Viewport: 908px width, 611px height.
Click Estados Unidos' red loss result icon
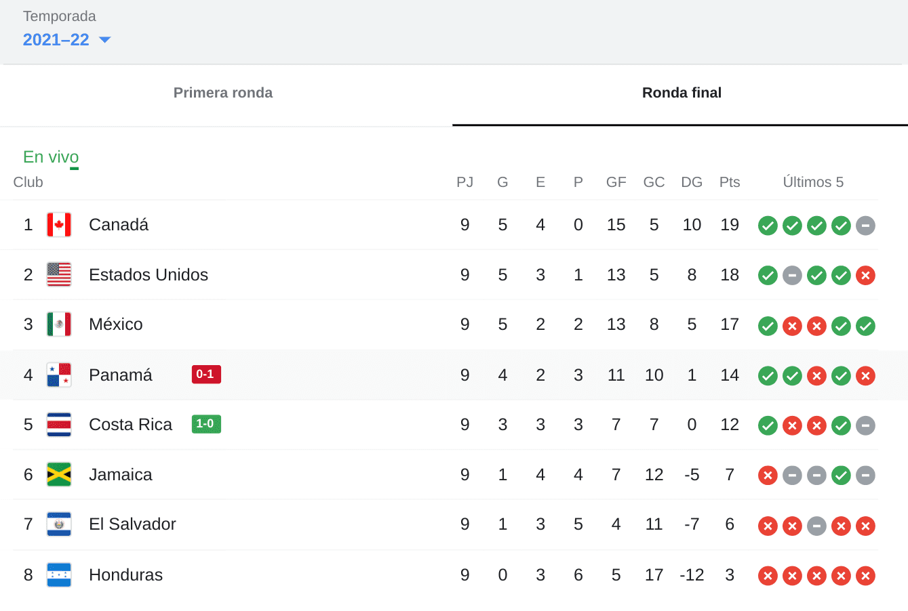(x=865, y=276)
